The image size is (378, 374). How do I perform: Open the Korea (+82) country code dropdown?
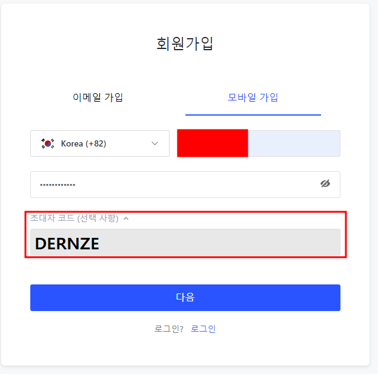[x=100, y=143]
